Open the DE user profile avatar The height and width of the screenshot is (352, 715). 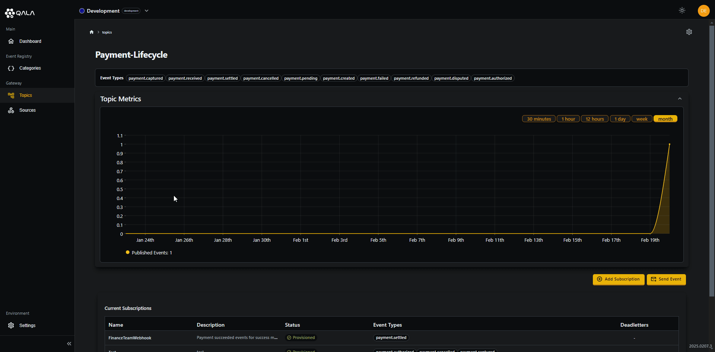click(704, 11)
